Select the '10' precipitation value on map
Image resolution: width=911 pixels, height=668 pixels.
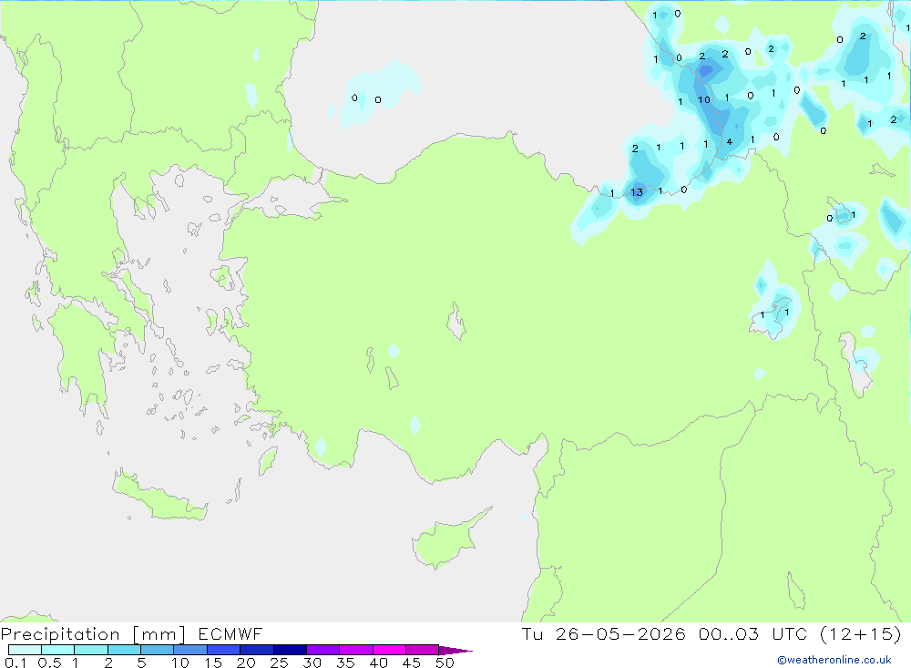click(x=704, y=100)
